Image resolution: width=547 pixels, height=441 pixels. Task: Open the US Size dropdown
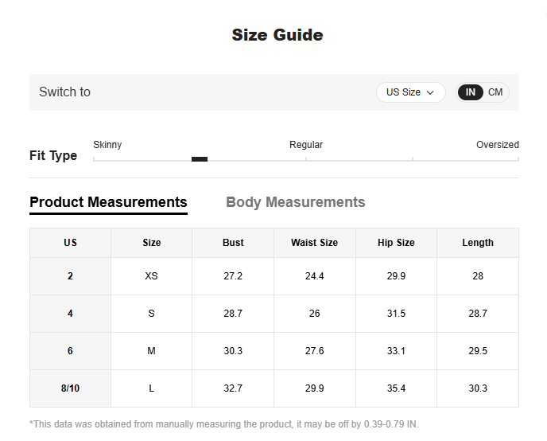coord(410,92)
